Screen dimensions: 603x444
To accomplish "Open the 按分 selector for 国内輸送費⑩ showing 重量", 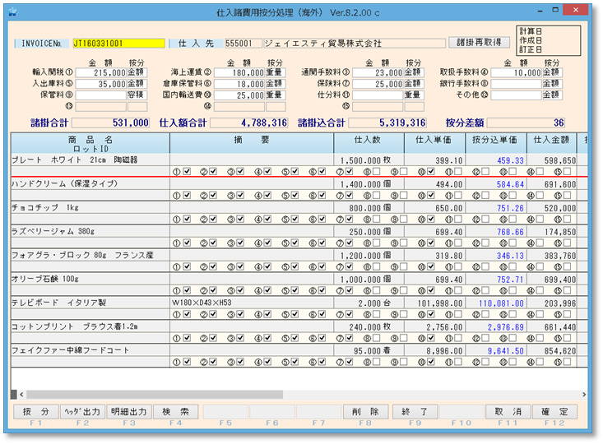I will tap(276, 95).
